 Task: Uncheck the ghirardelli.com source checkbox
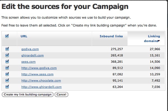(x=7, y=55)
